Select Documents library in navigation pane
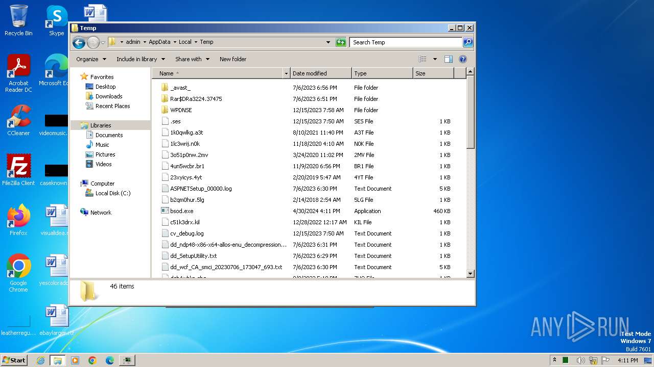 [109, 135]
